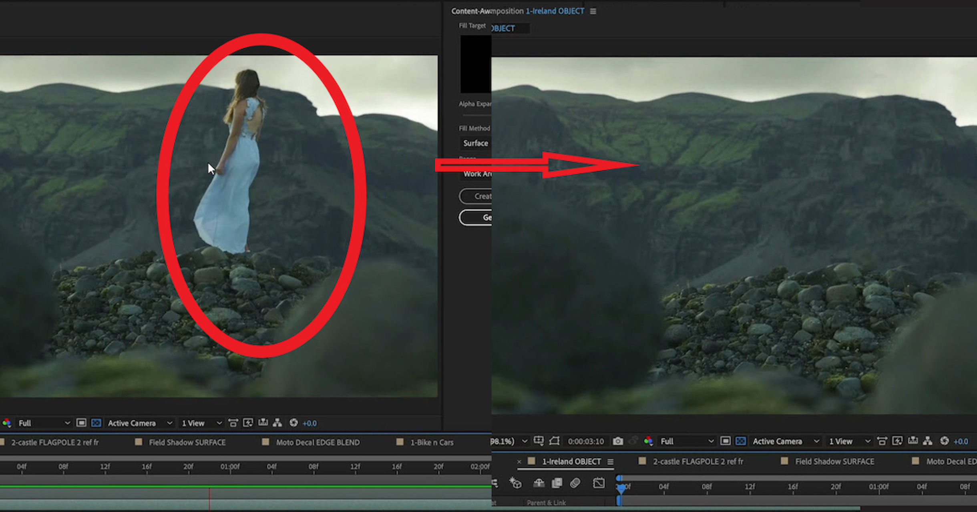Click time navigator start handle in right timeline
This screenshot has height=512, width=977.
pyautogui.click(x=619, y=478)
